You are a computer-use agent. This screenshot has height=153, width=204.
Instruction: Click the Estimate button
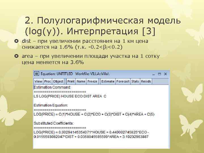point(108,81)
